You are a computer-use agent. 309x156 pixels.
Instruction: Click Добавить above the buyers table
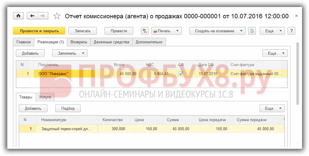click(30, 53)
